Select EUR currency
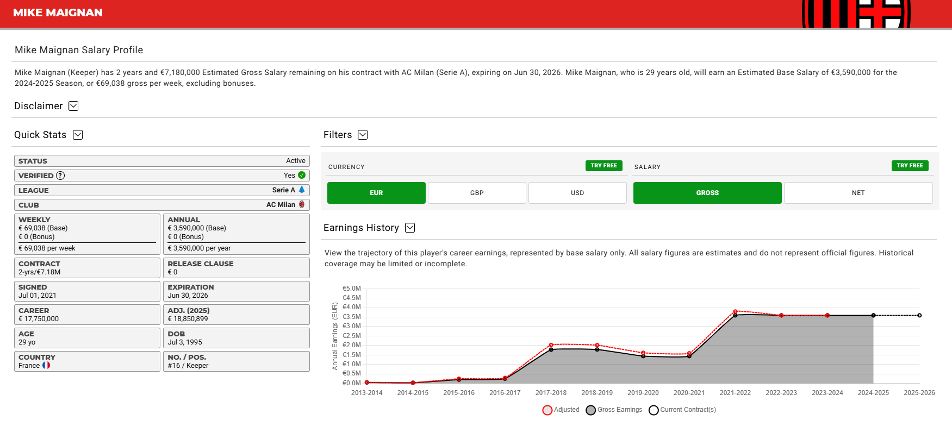The height and width of the screenshot is (426, 952). (376, 193)
